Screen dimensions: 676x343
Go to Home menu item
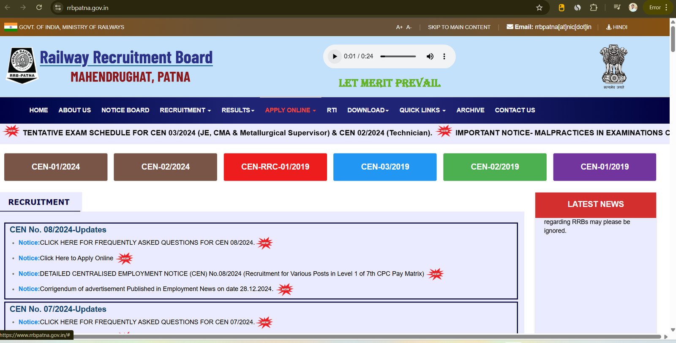pos(38,110)
